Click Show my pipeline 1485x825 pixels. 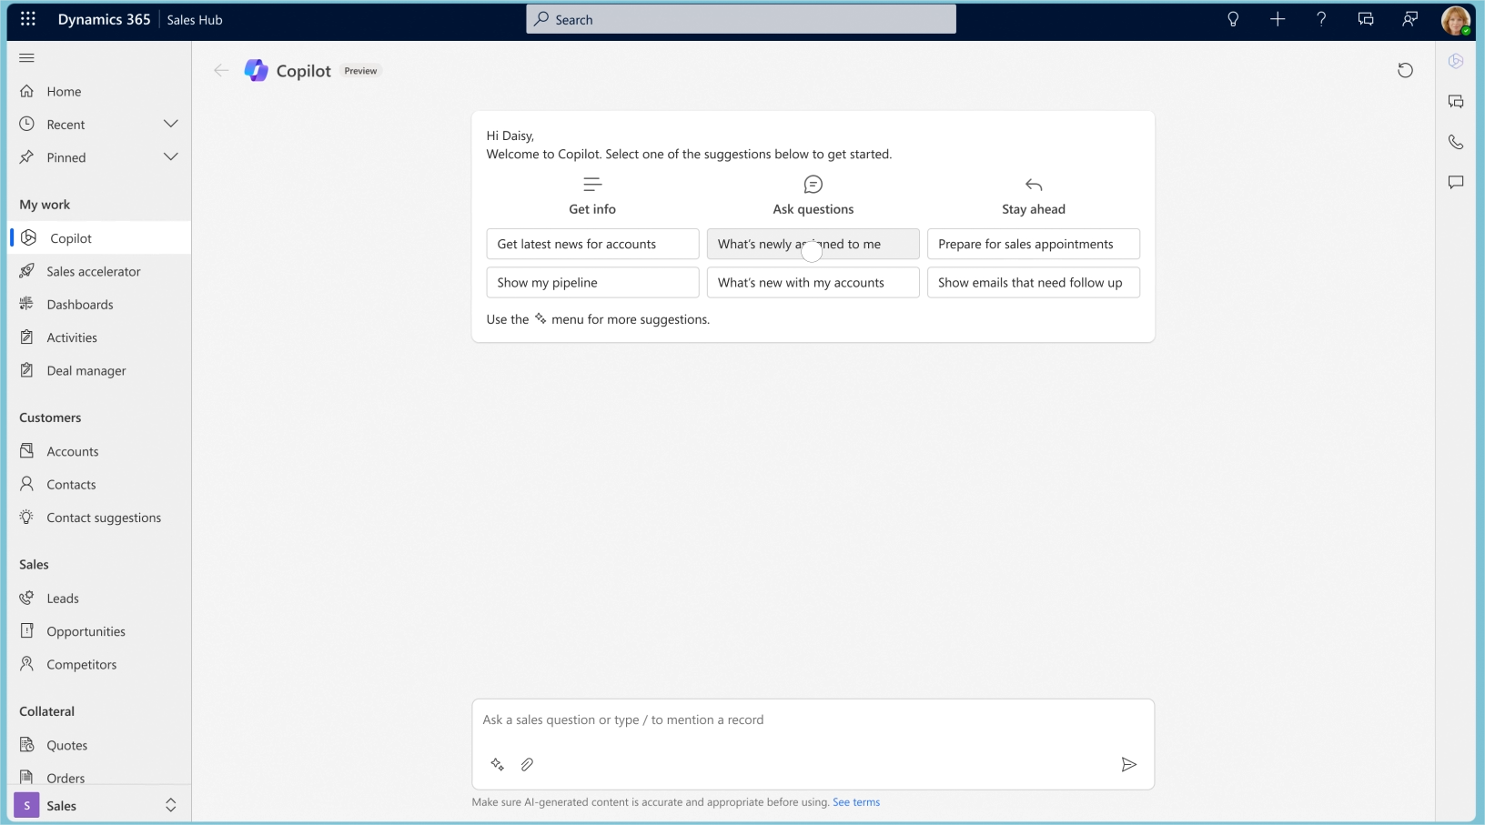pos(592,282)
